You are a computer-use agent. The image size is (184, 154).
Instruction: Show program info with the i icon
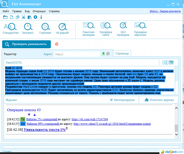pos(41,17)
